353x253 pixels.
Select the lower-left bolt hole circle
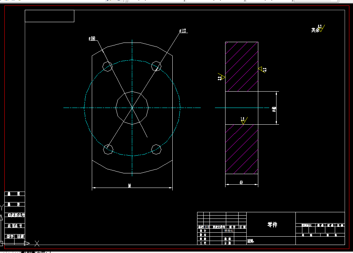point(108,149)
